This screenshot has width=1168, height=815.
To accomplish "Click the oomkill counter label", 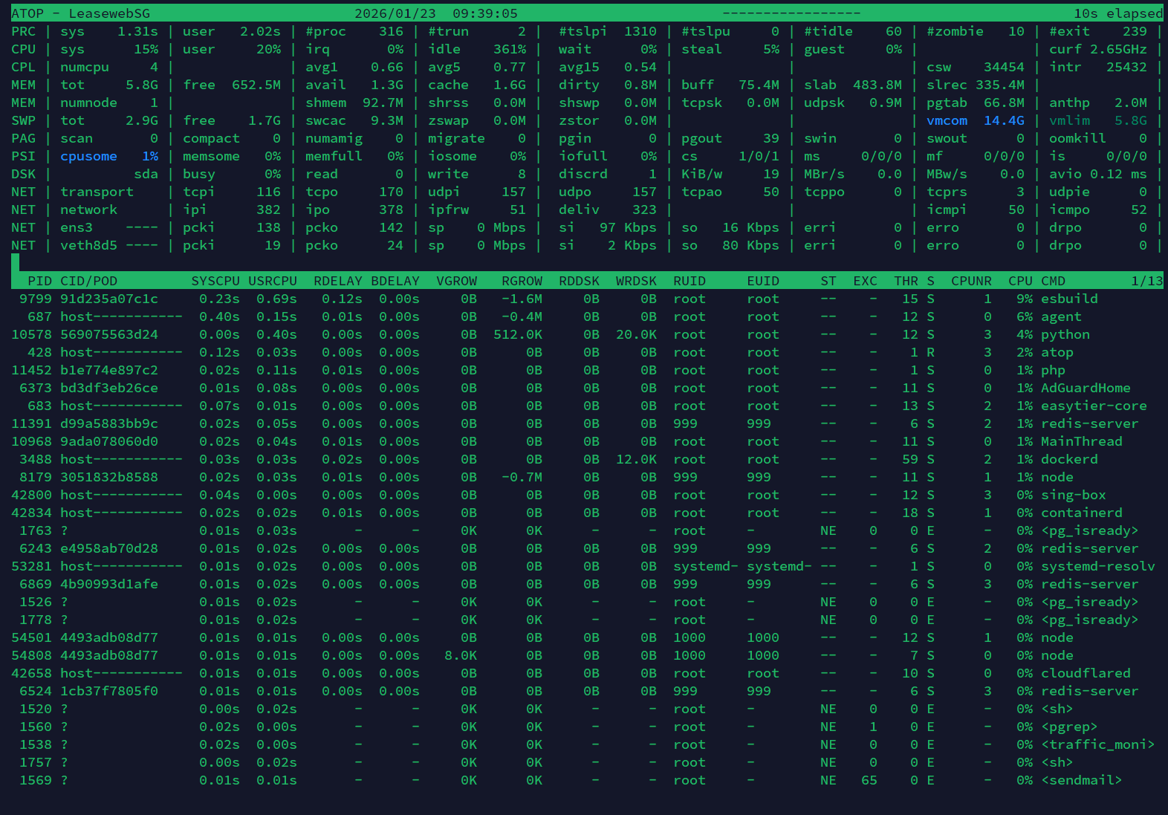I will (1077, 138).
